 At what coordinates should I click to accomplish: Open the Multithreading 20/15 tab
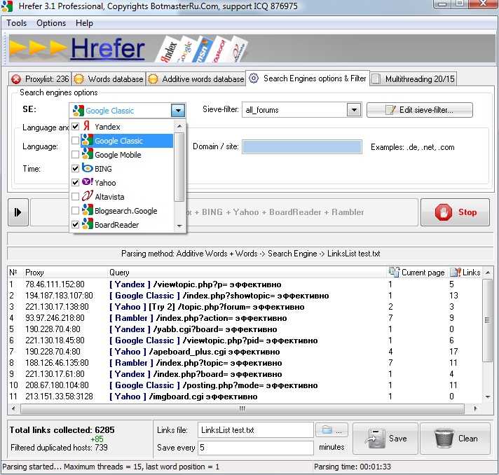413,79
